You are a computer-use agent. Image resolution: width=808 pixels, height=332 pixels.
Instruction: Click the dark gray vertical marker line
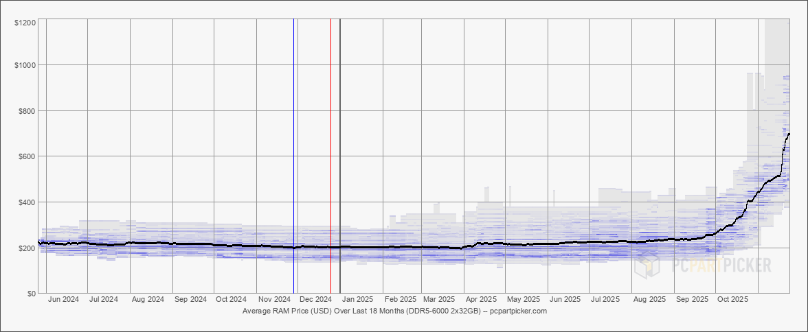coord(340,156)
